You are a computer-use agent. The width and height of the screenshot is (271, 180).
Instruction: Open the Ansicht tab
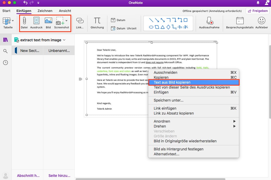coord(65,11)
